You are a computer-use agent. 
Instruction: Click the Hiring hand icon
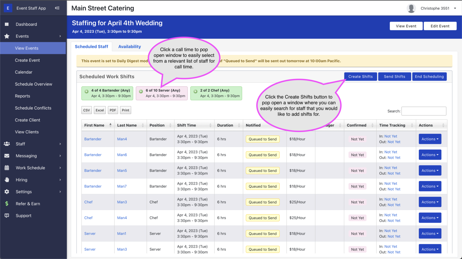point(7,180)
